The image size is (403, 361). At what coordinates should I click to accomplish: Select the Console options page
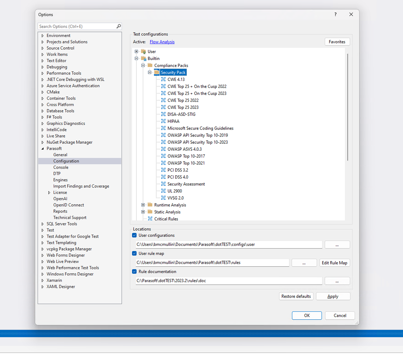pyautogui.click(x=61, y=167)
